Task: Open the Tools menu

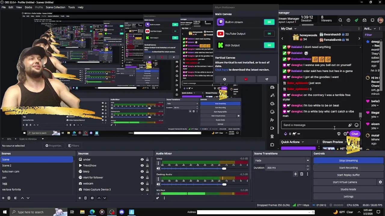Action: tap(71, 7)
